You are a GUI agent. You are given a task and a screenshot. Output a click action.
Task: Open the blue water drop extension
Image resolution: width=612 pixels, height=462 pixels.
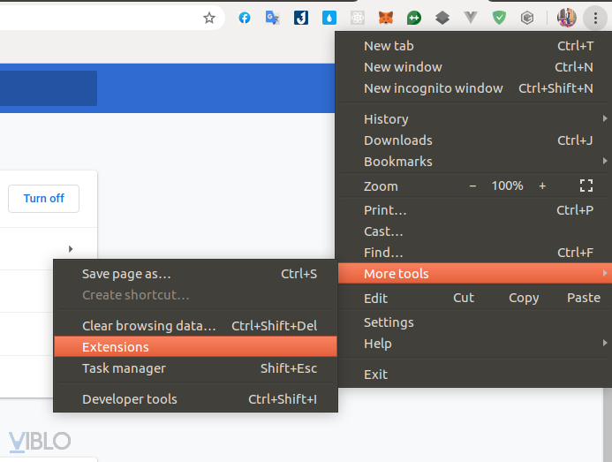(x=329, y=18)
